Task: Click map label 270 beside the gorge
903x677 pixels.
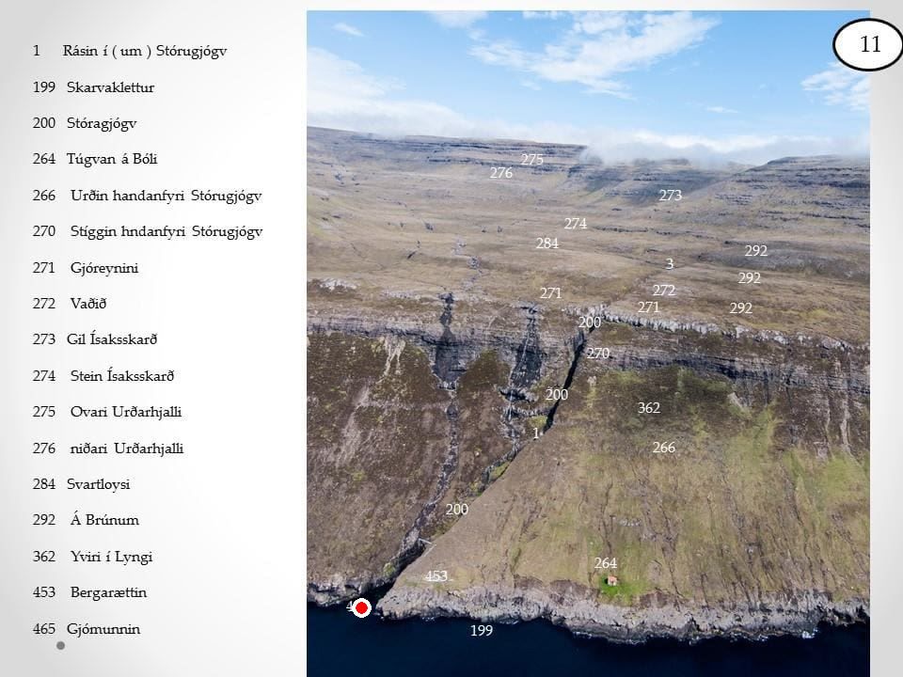Action: click(597, 354)
